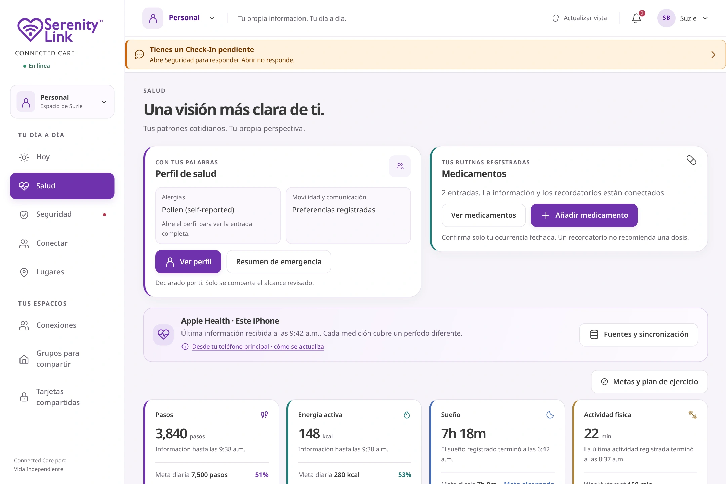This screenshot has width=726, height=484.
Task: Click the dumbbell icon on Actividad física card
Action: tap(693, 415)
